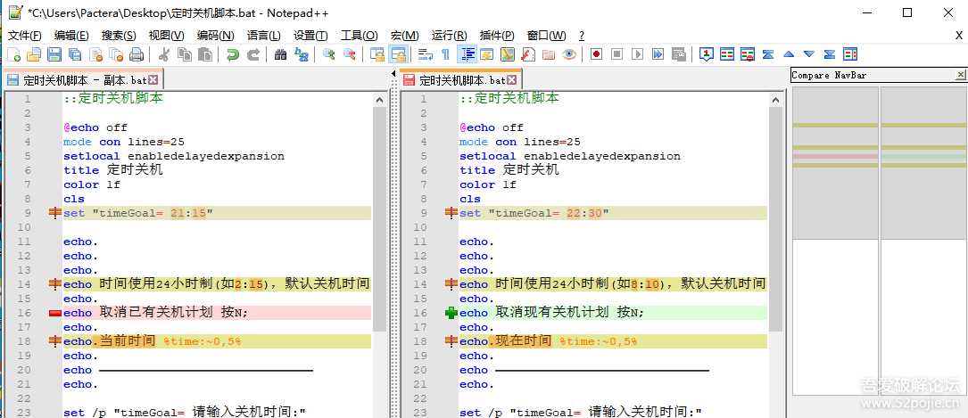Viewport: 968px width, 418px height.
Task: Run Compare with the compare icon
Action: pos(726,54)
